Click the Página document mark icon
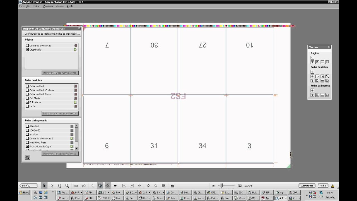This screenshot has height=201, width=357. (x=317, y=62)
